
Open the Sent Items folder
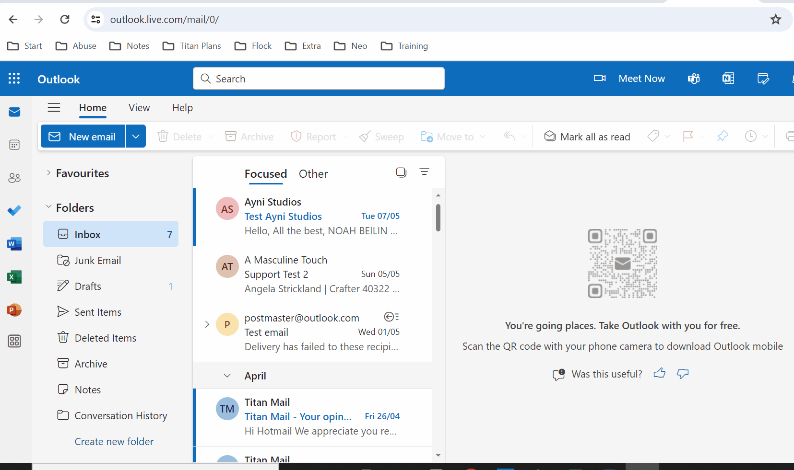tap(111, 312)
